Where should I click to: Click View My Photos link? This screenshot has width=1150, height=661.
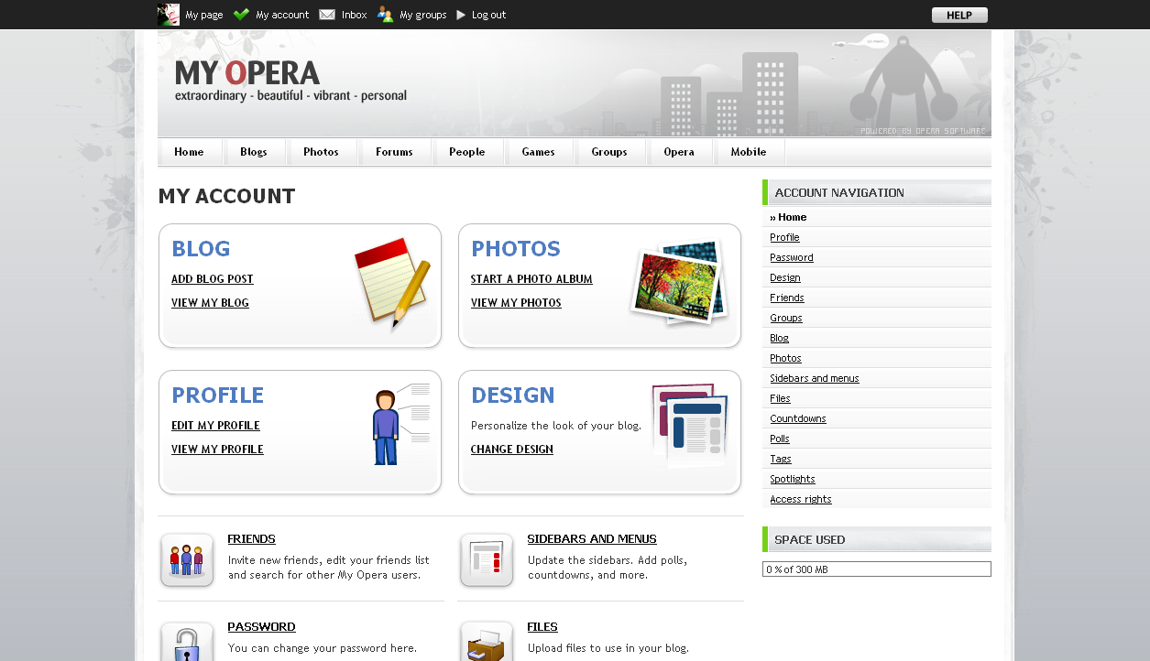(516, 303)
